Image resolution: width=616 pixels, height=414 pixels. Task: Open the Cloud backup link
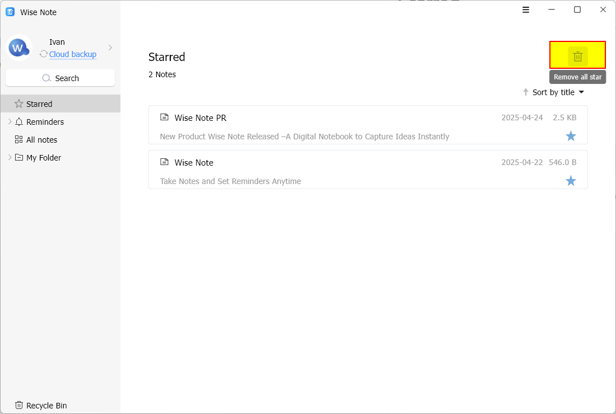[73, 54]
